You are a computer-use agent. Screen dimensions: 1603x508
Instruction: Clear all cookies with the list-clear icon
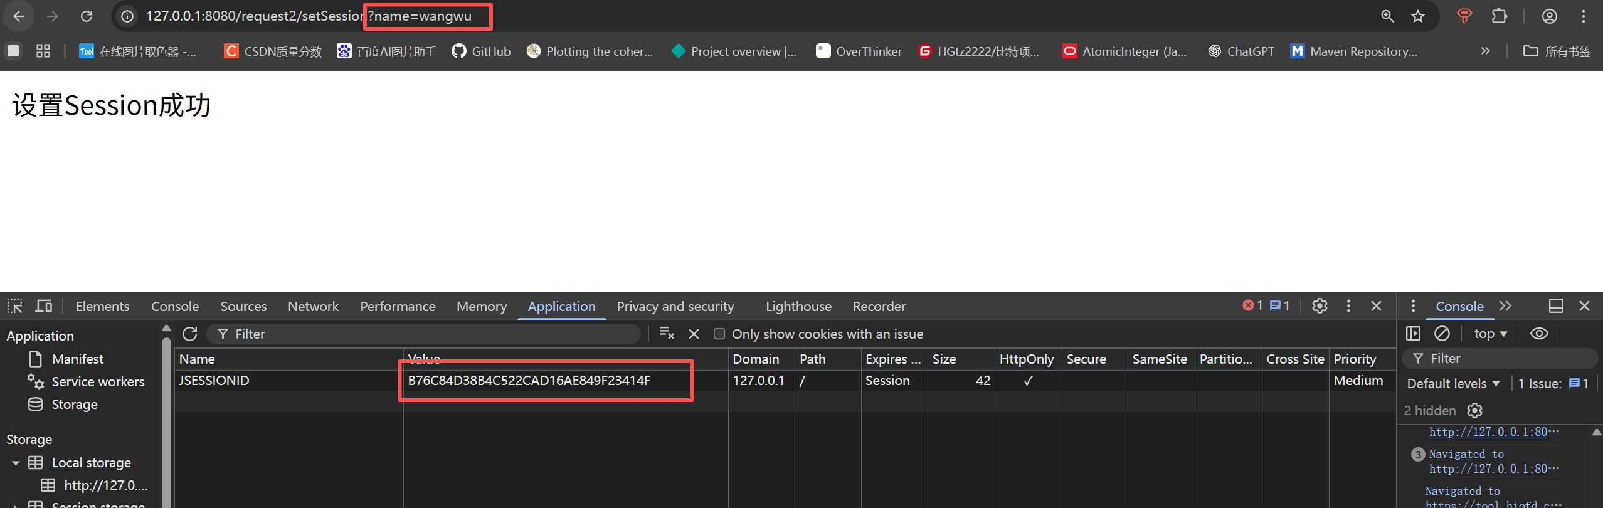[x=667, y=334]
